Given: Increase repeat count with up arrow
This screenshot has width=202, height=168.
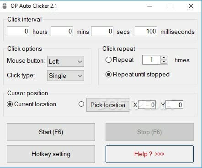Looking at the screenshot, I should 164,58.
